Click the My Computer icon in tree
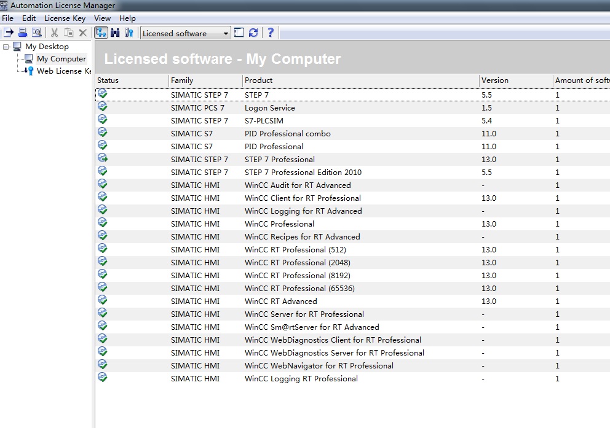The height and width of the screenshot is (428, 610). (x=28, y=59)
